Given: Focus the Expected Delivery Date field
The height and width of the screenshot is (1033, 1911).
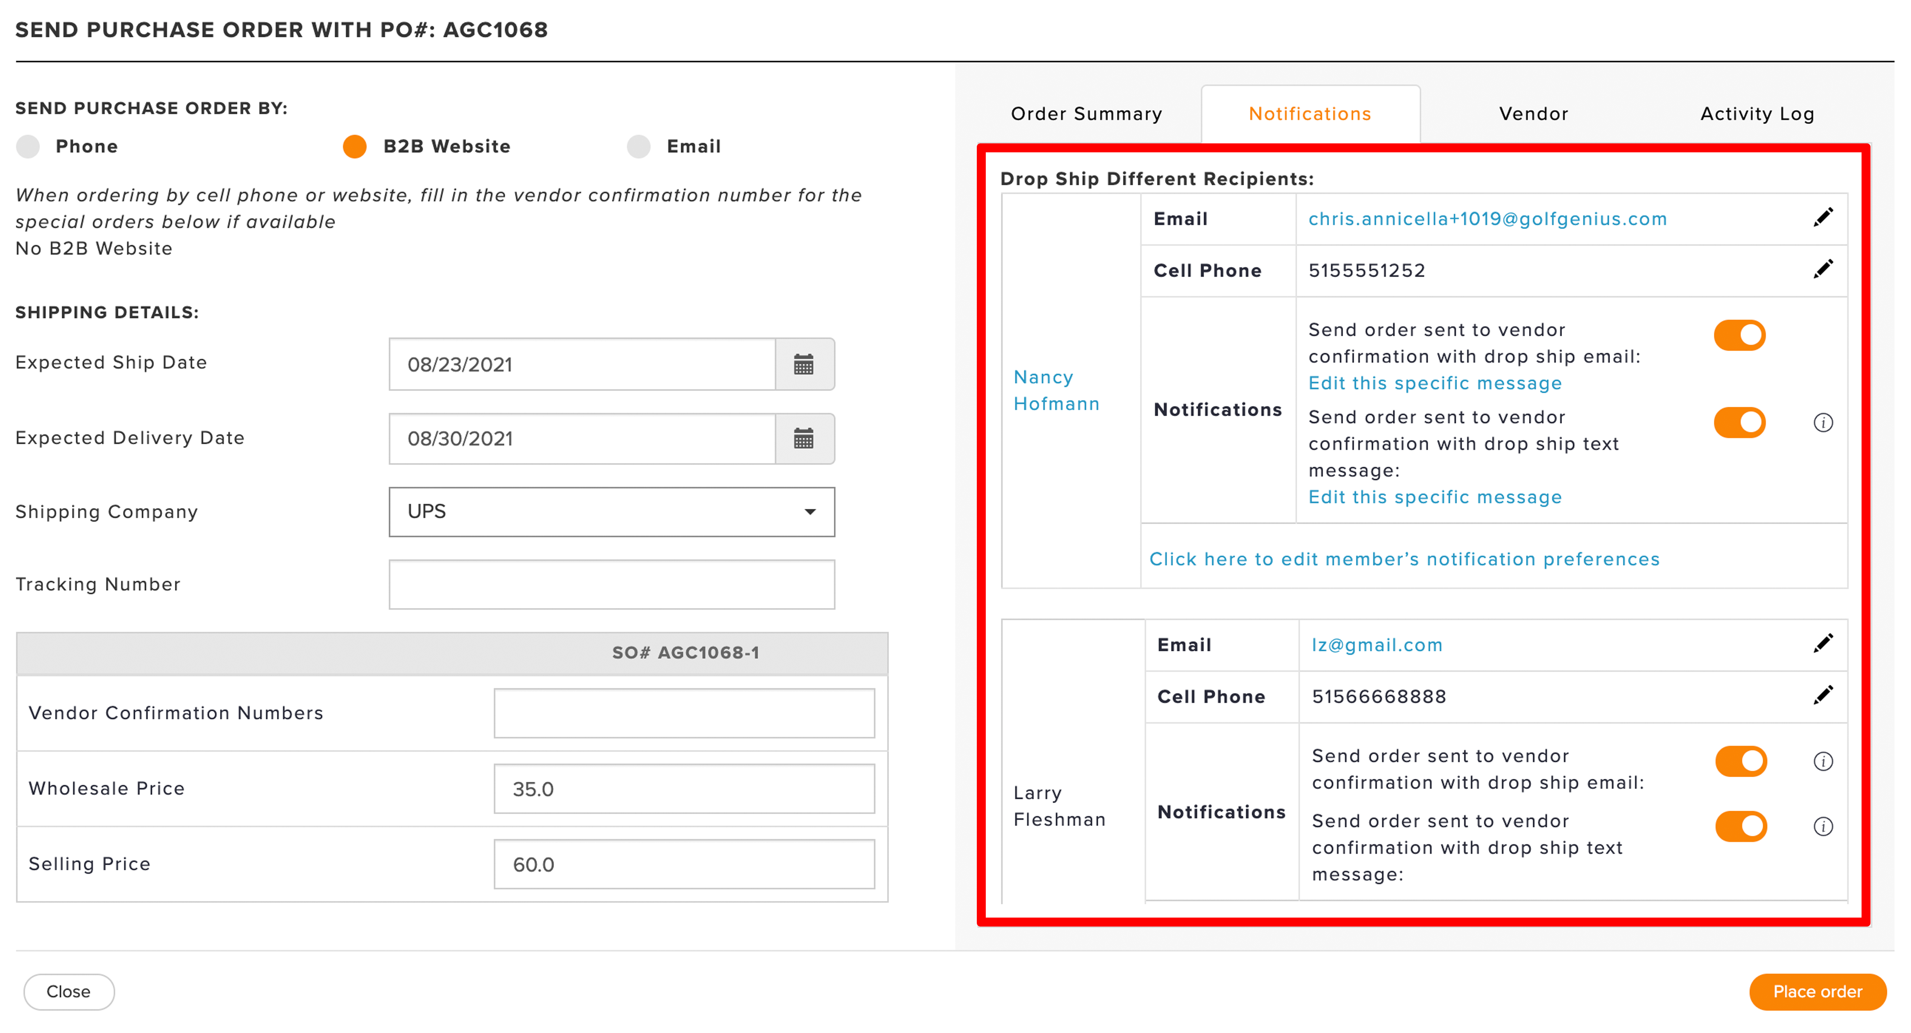Looking at the screenshot, I should pyautogui.click(x=582, y=439).
